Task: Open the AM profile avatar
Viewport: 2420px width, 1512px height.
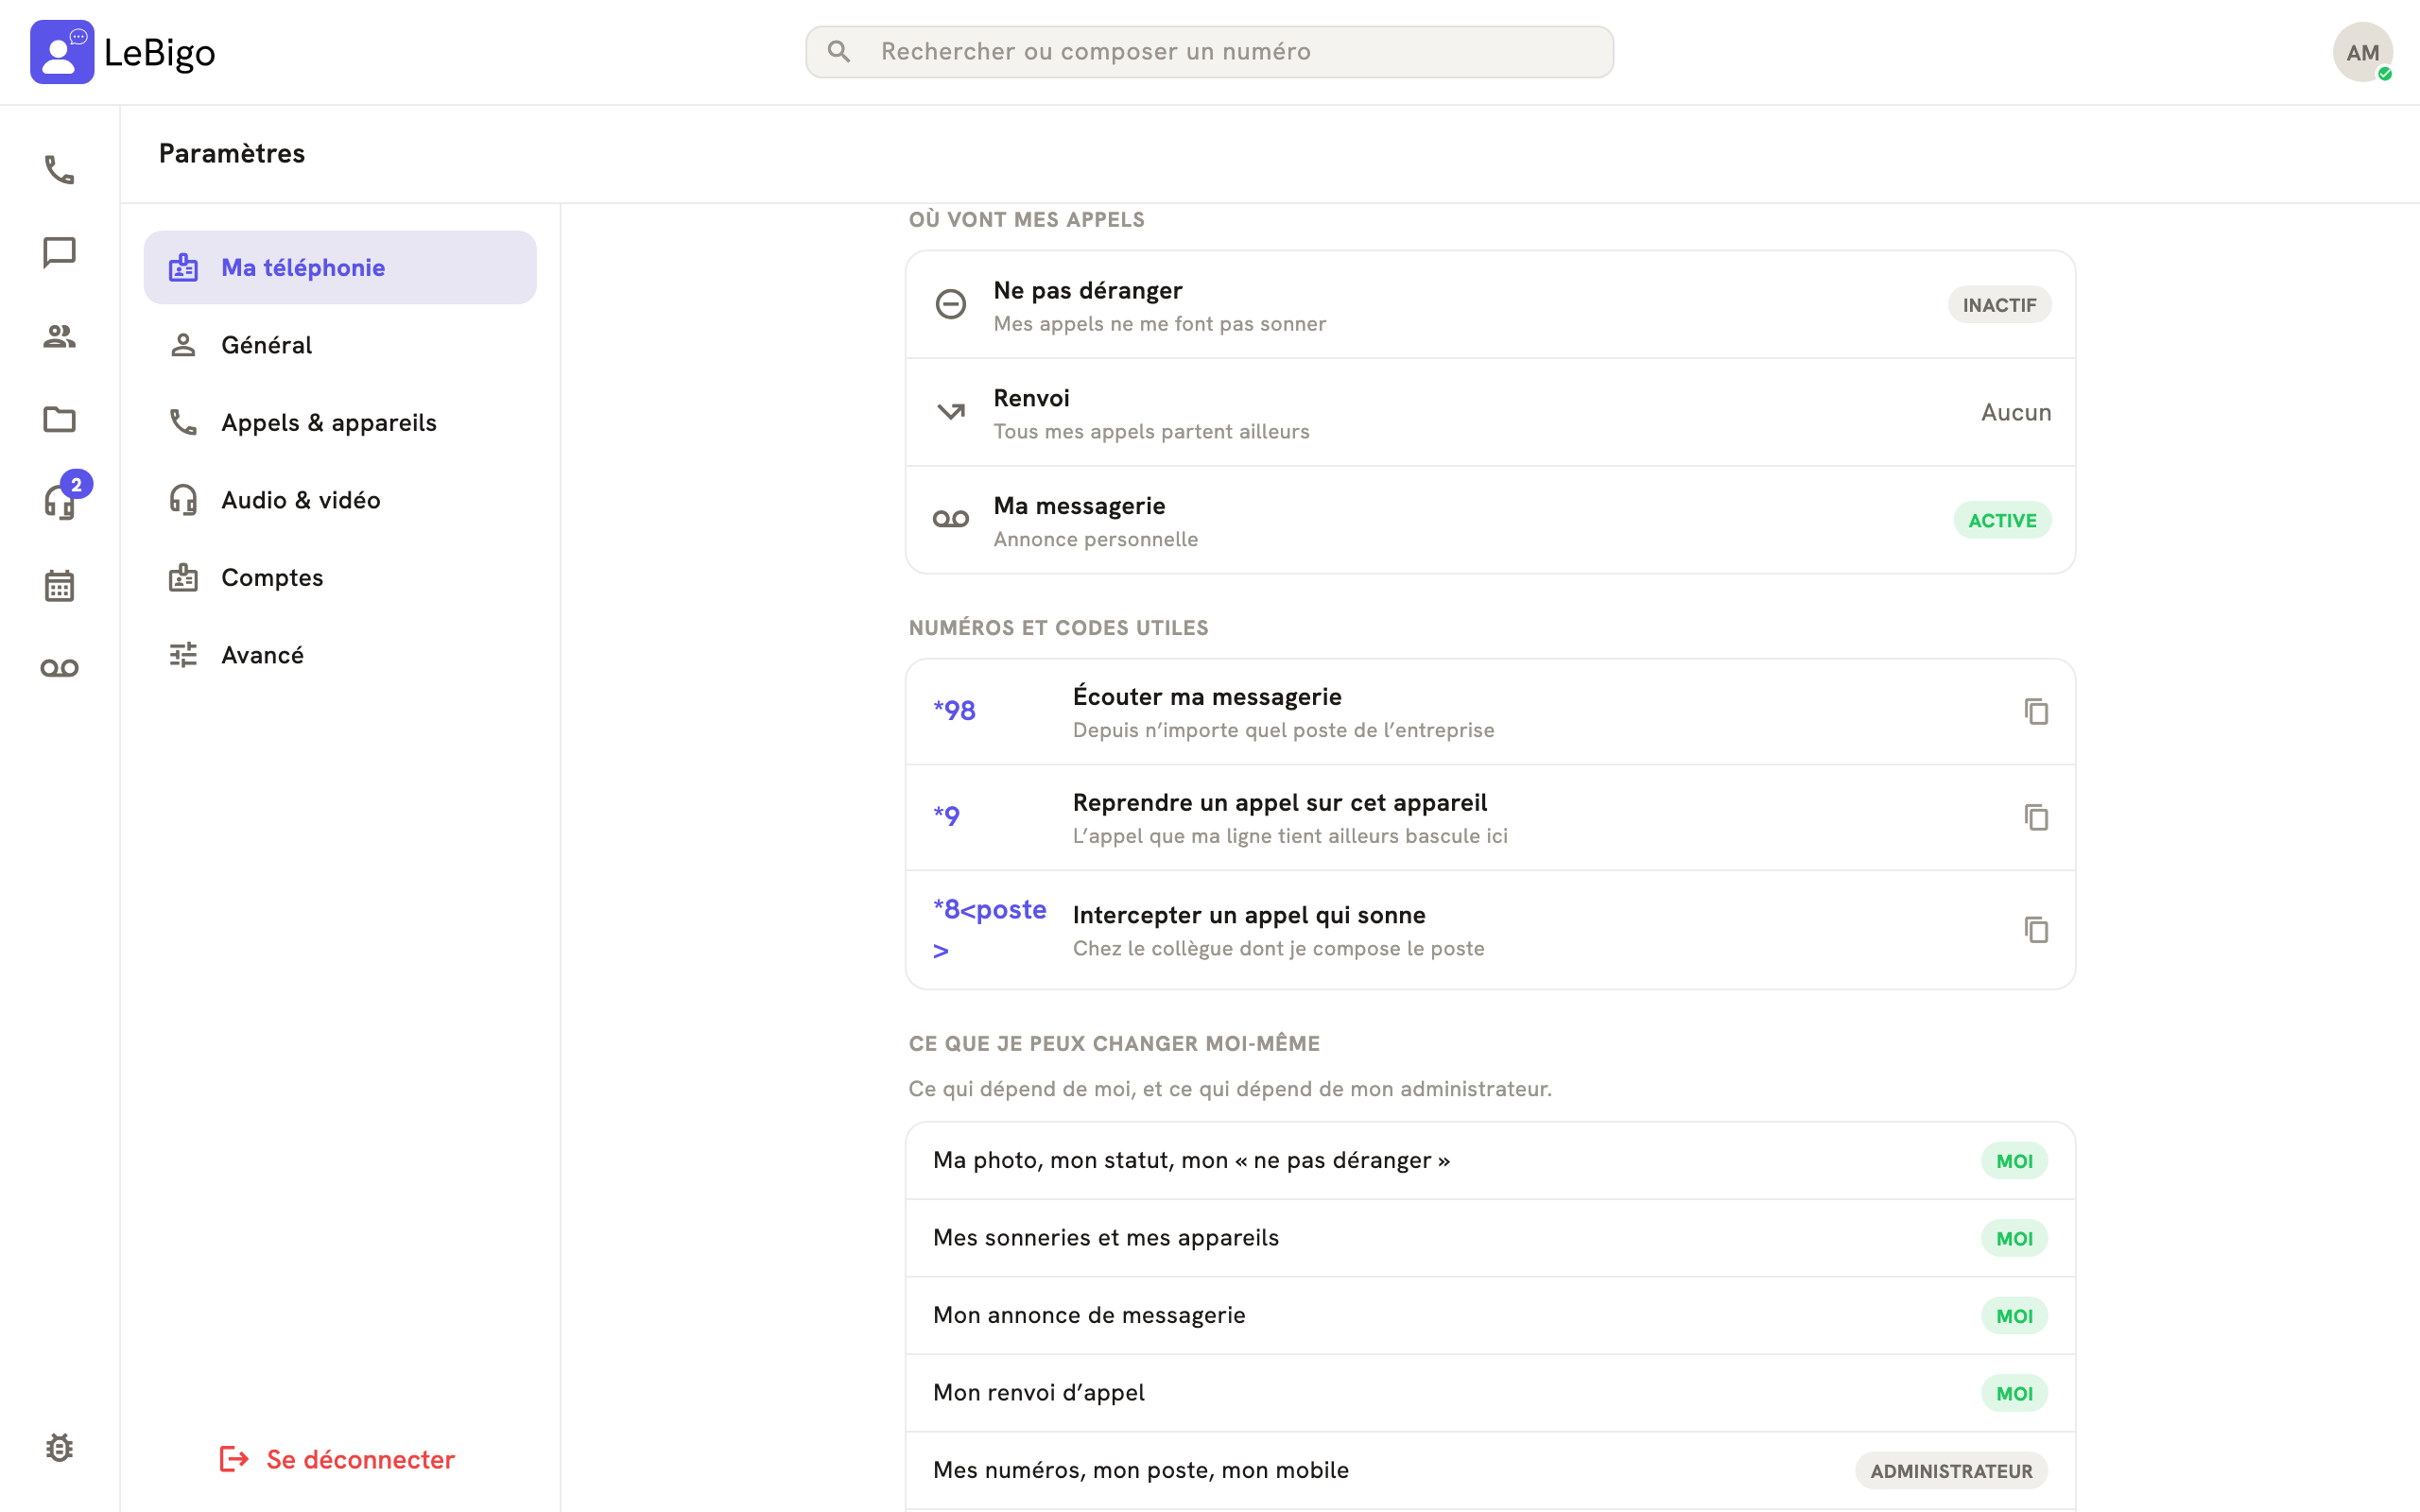Action: pos(2362,52)
